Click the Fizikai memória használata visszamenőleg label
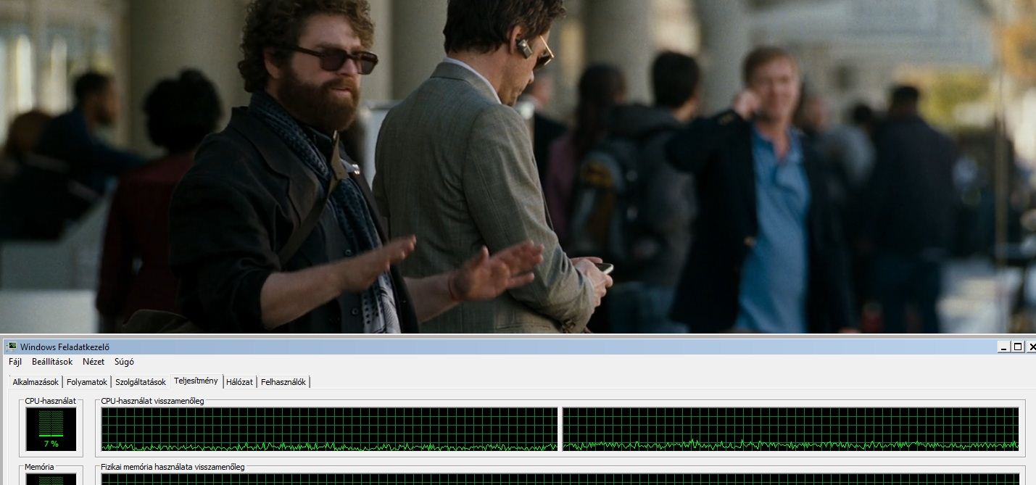 (x=173, y=467)
